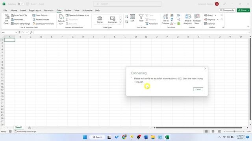
Task: Open the Sort dialog
Action: [132, 18]
